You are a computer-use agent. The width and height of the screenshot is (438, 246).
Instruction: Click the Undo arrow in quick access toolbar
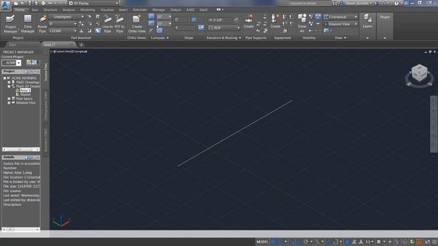coord(51,3)
